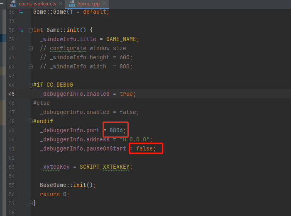Image resolution: width=291 pixels, height=216 pixels.
Task: Click the gutter navigation icon on line 36
Action: [x=21, y=12]
